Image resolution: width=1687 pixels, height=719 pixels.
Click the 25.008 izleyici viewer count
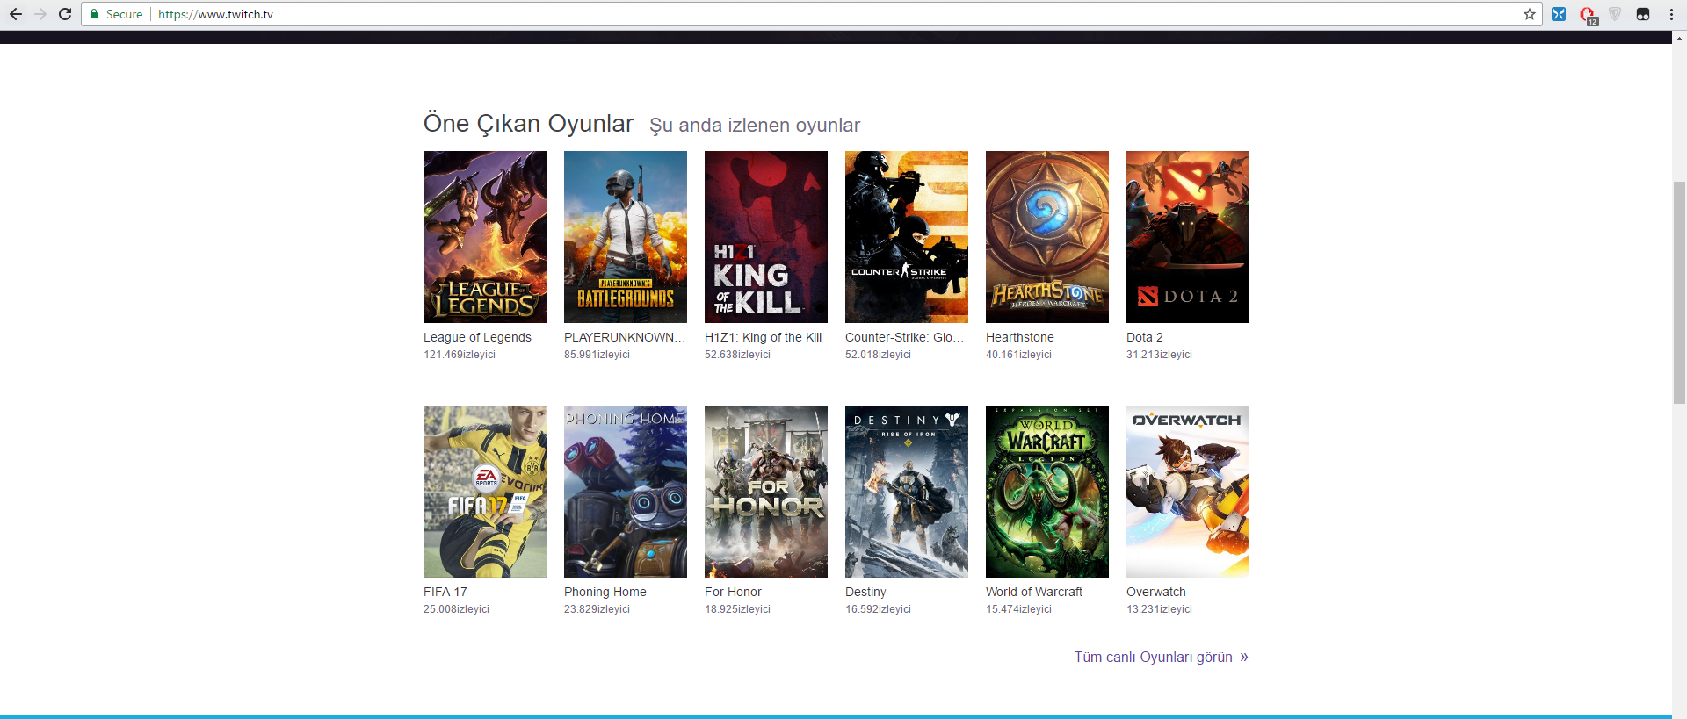point(456,609)
